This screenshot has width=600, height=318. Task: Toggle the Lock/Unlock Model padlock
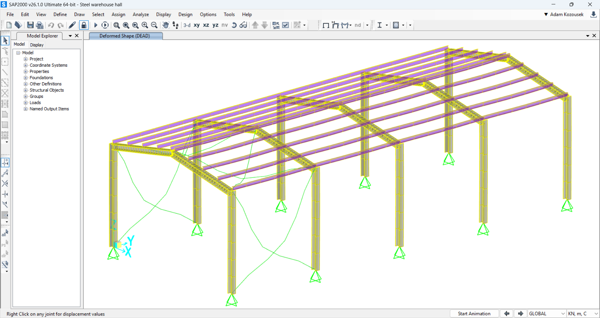(84, 25)
